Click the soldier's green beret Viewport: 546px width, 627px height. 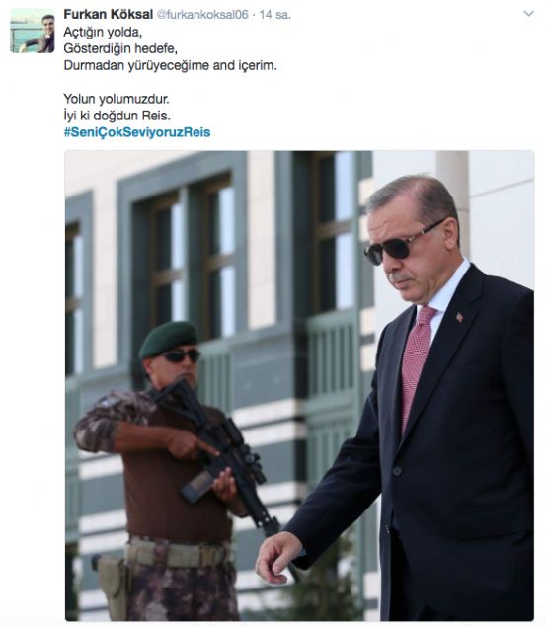168,339
